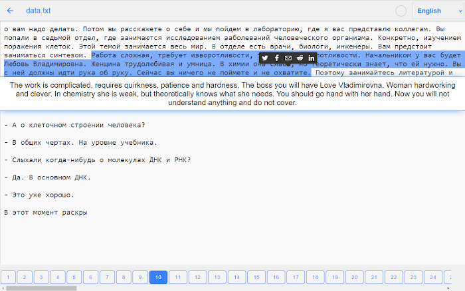Share selection by email
The image size is (465, 291).
pyautogui.click(x=288, y=58)
